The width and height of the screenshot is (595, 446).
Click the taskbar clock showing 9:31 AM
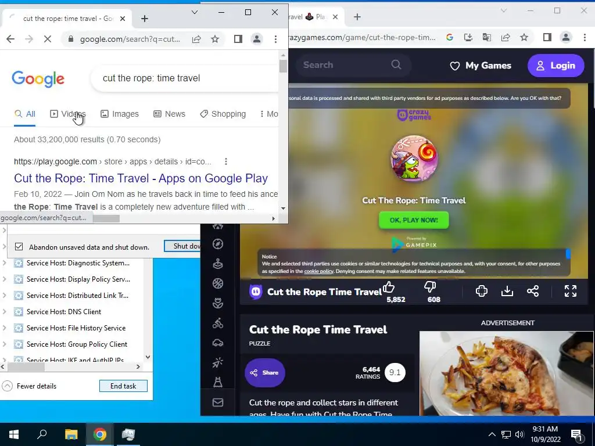coord(545,434)
